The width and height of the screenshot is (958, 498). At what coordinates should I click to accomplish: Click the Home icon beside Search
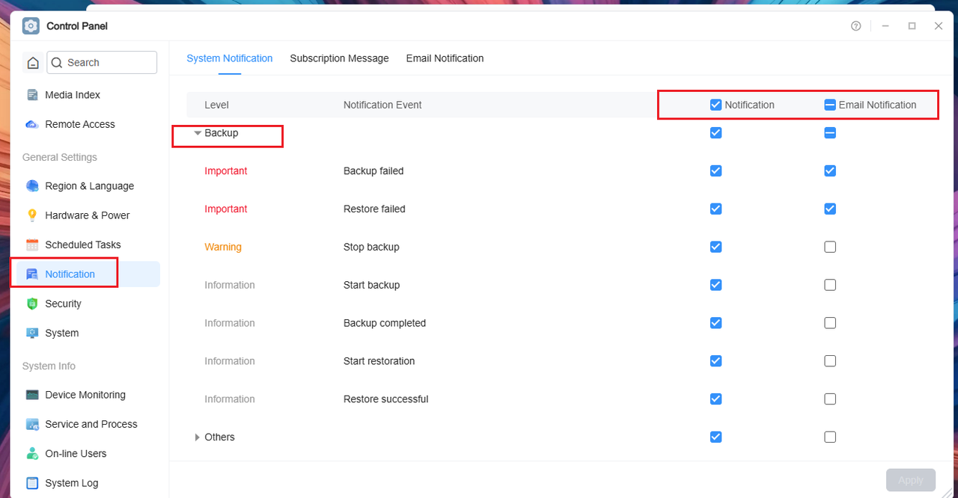click(32, 63)
